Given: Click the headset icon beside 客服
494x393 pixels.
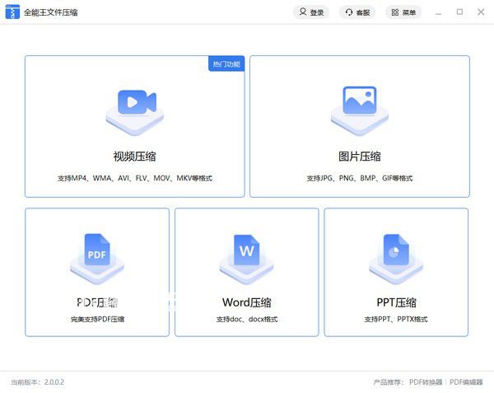Looking at the screenshot, I should 349,12.
